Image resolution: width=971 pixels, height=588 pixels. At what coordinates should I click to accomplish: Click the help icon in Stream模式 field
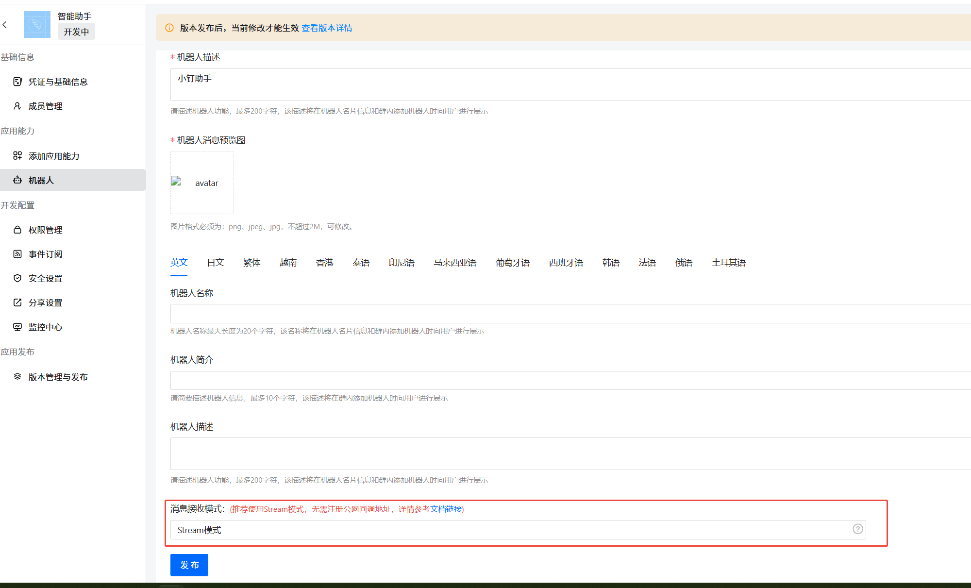point(858,529)
